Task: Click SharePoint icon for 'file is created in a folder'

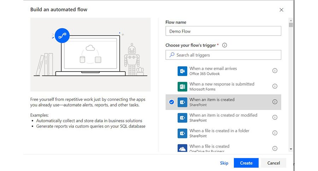Action: [x=182, y=133]
